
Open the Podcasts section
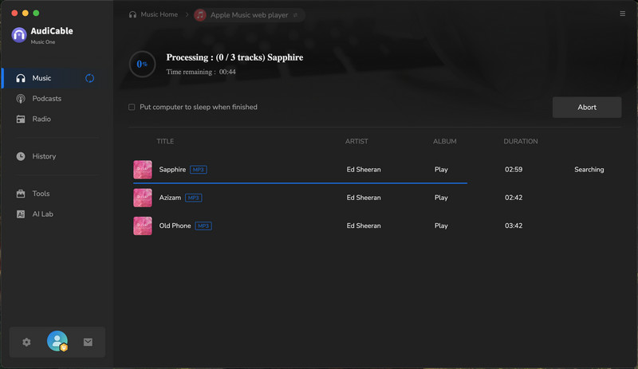pos(47,99)
